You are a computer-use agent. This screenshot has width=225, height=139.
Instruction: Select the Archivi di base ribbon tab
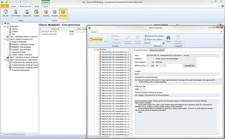click(25, 6)
